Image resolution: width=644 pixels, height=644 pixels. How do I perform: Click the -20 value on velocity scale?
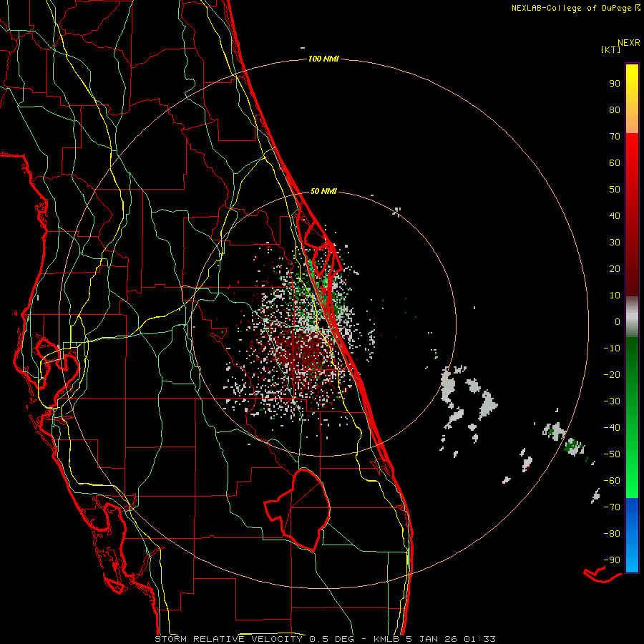tap(612, 375)
